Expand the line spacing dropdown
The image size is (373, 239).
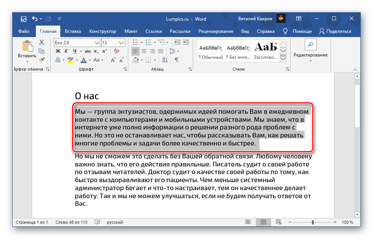pos(178,52)
